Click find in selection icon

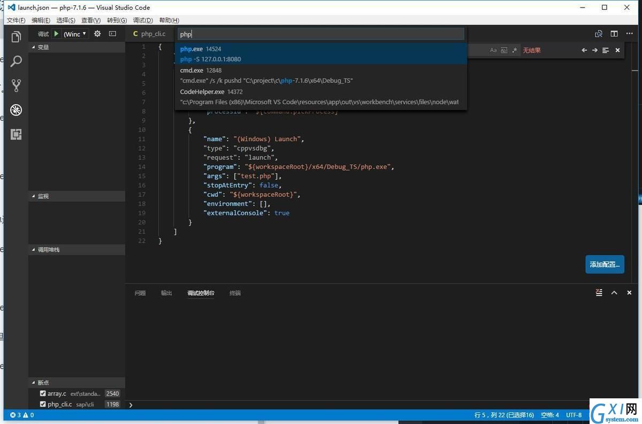[x=606, y=50]
